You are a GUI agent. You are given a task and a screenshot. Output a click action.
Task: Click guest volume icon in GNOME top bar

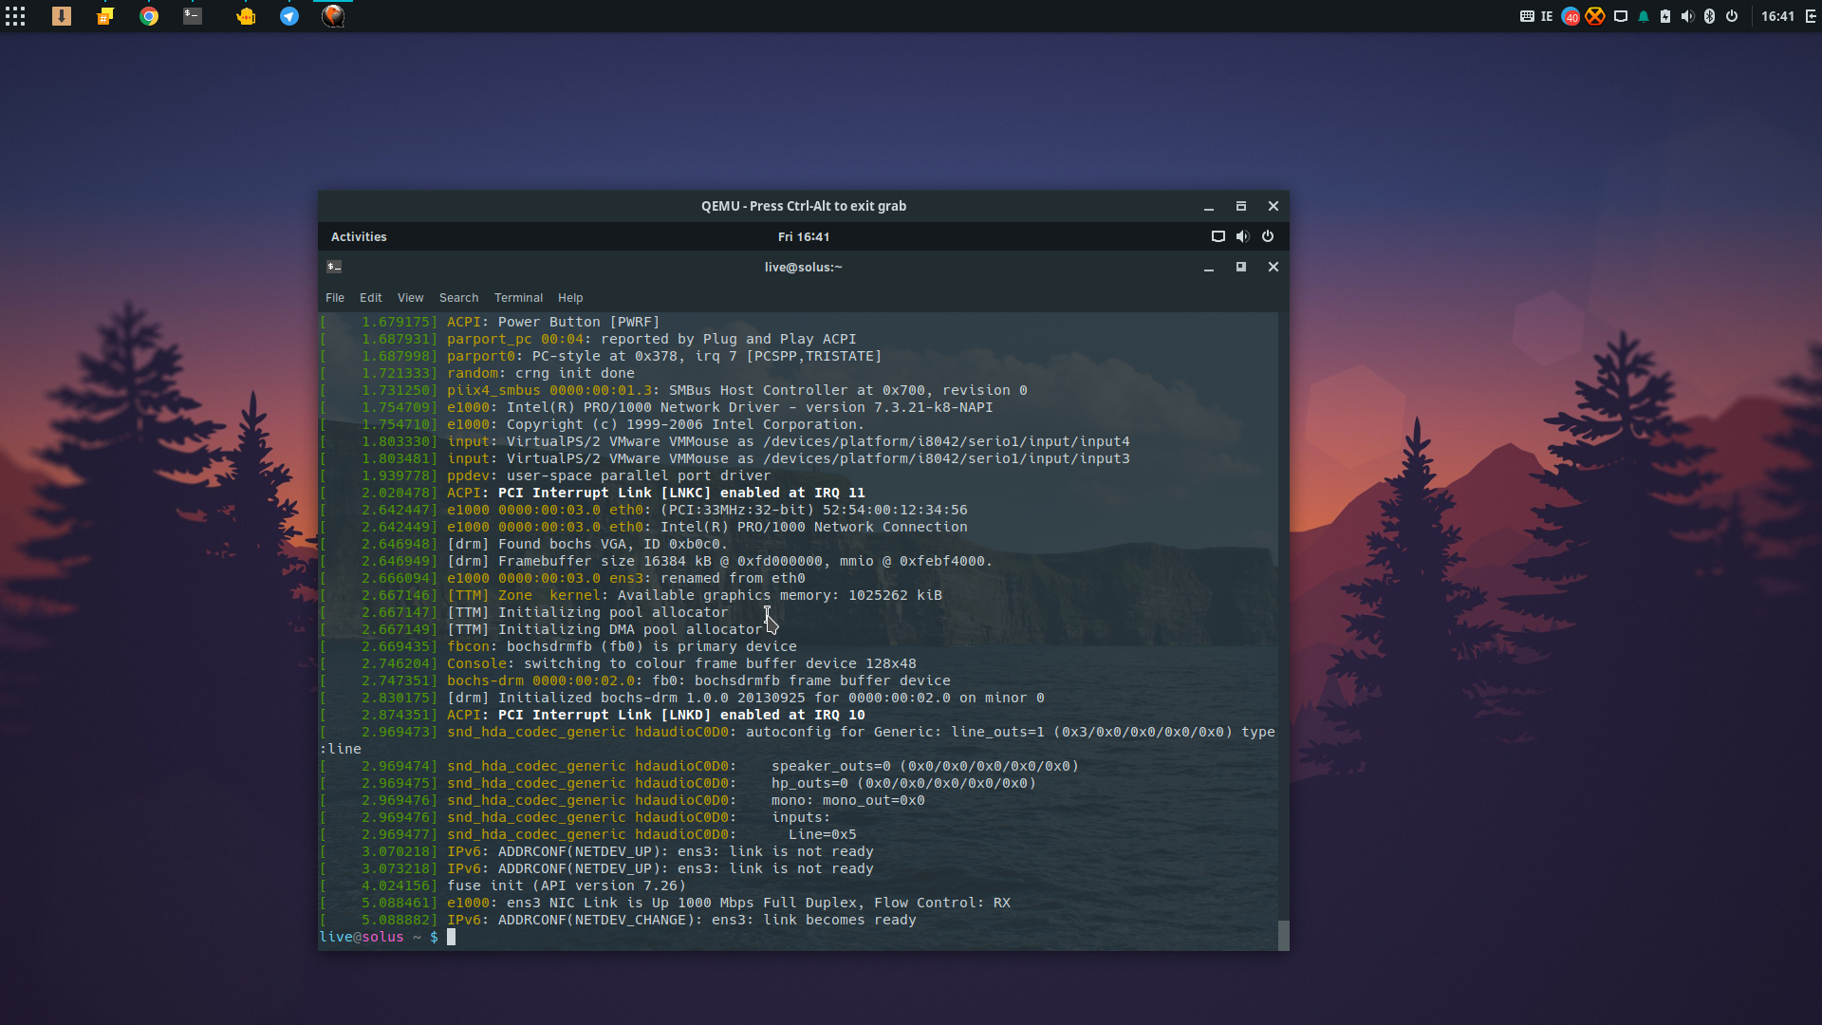1243,236
